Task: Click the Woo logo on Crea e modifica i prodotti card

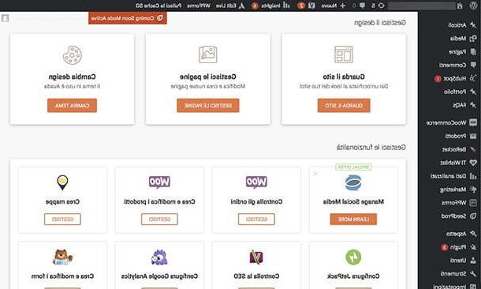Action: (159, 182)
